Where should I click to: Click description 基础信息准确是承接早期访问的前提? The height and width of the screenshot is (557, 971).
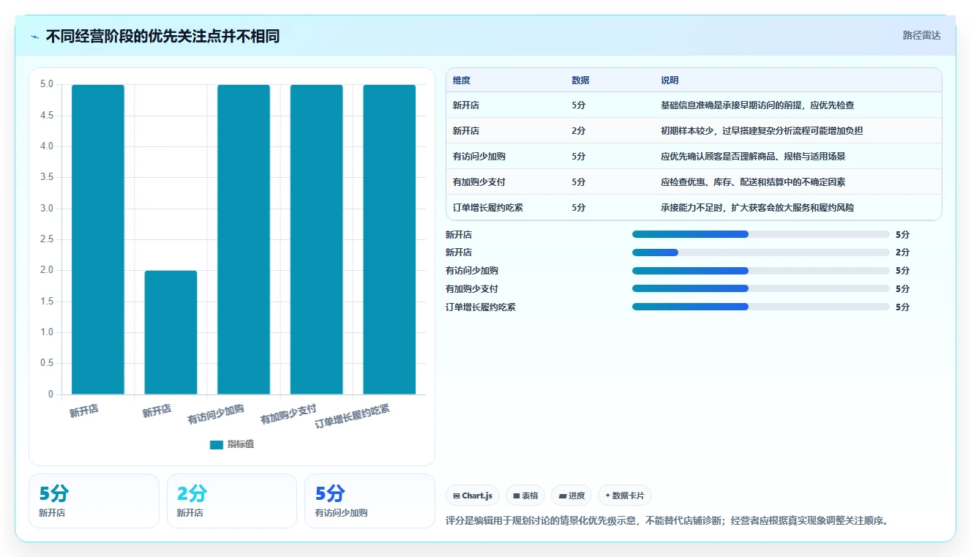(x=757, y=105)
